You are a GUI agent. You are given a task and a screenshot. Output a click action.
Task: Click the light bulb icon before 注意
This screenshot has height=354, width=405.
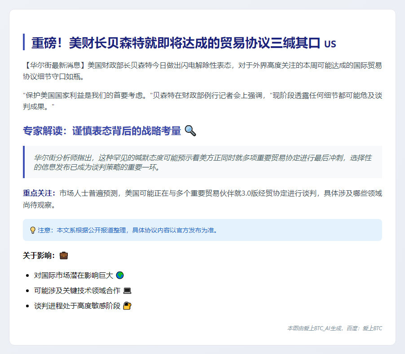(x=33, y=230)
